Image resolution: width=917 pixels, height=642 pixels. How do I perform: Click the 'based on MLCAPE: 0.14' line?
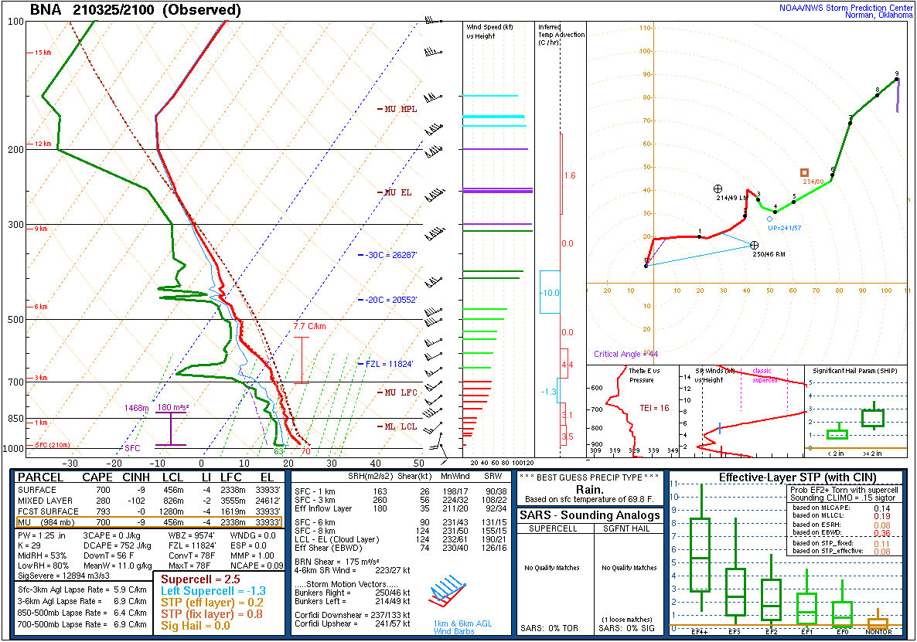coord(841,508)
